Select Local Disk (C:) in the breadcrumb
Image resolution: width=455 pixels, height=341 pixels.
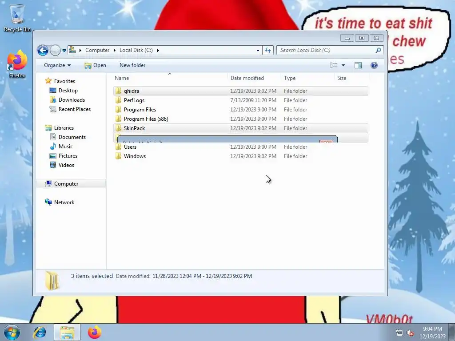pos(136,50)
